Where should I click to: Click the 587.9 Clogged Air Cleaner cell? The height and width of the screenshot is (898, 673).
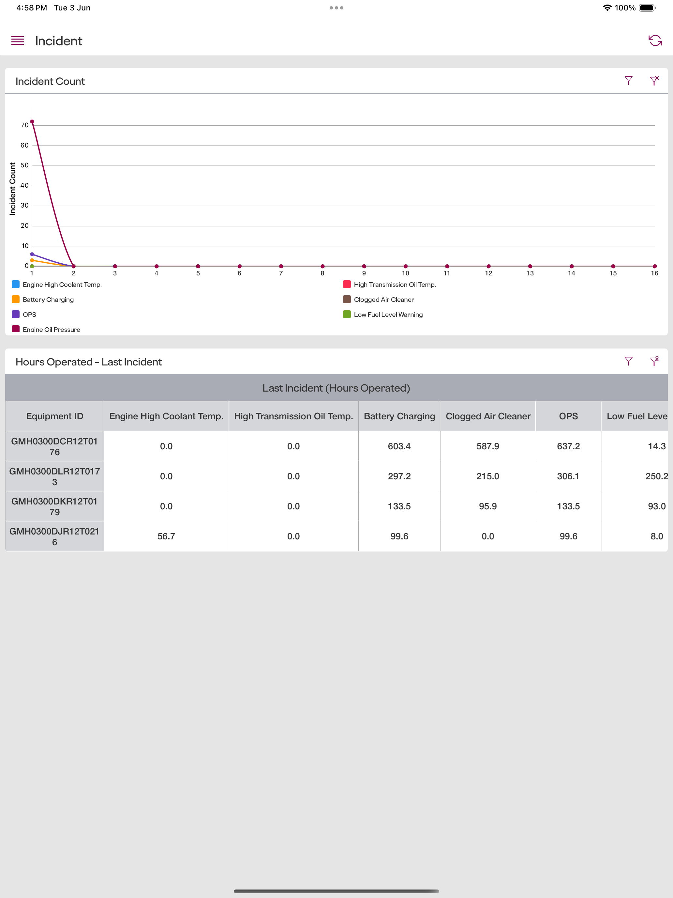click(x=488, y=446)
